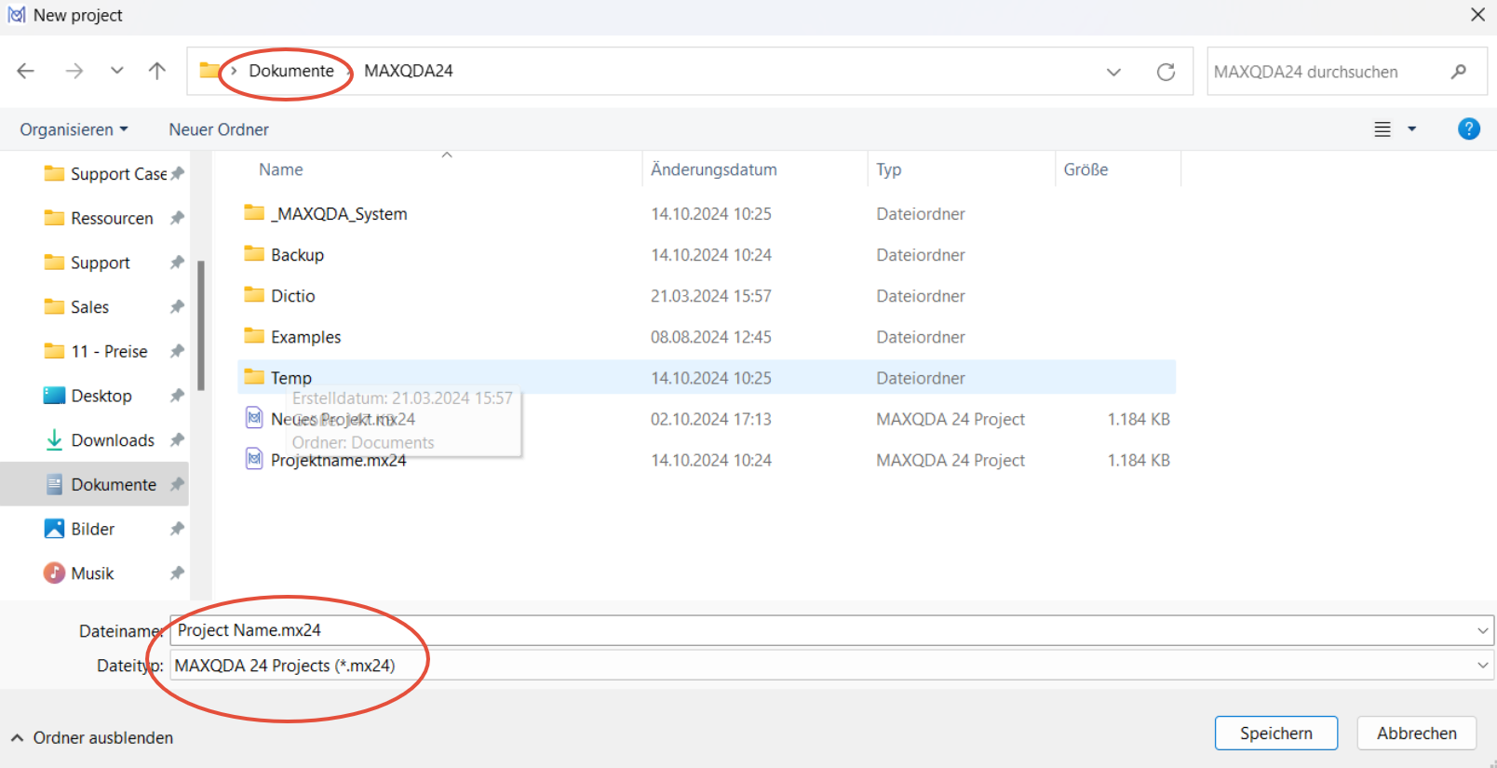Click MAXQDA24 in the address path
1497x768 pixels.
[x=409, y=71]
